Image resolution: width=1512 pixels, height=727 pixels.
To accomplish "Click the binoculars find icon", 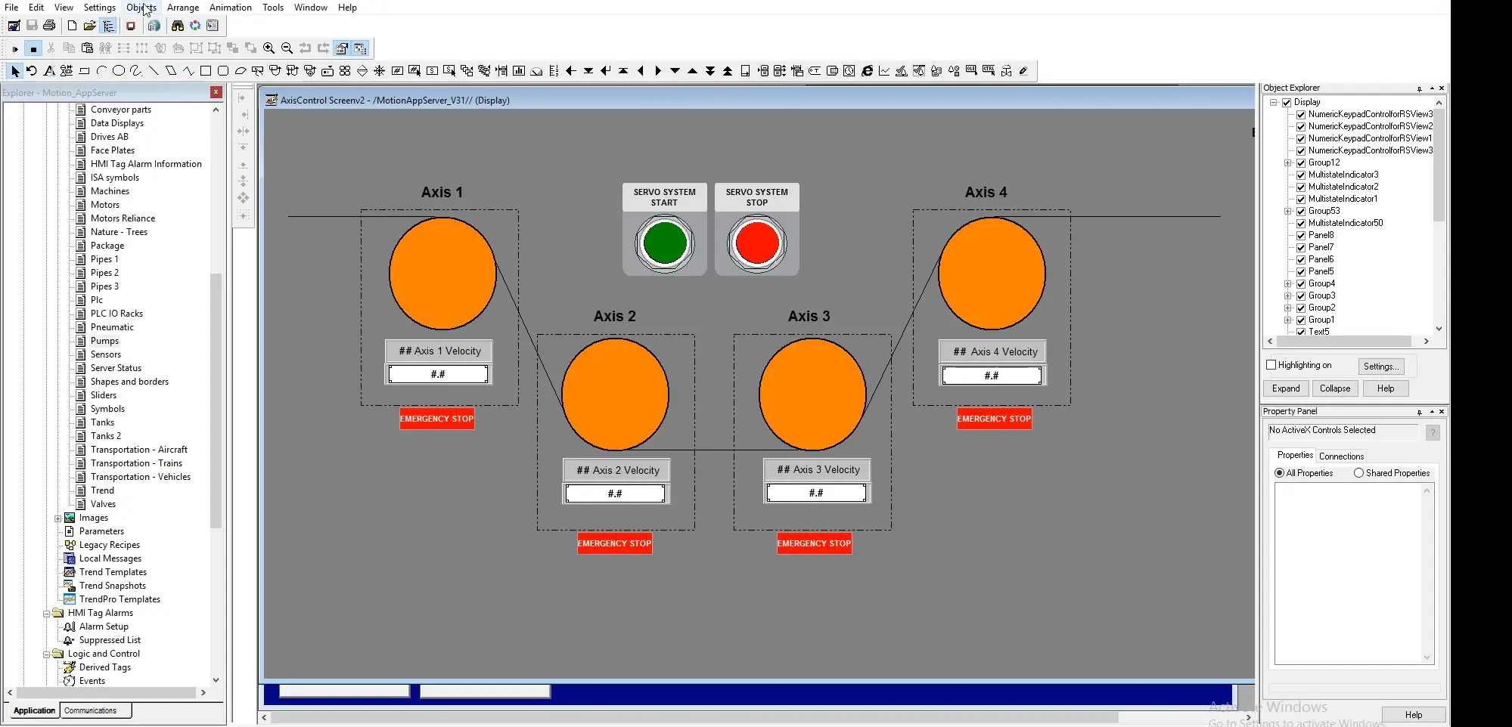I will (x=177, y=26).
